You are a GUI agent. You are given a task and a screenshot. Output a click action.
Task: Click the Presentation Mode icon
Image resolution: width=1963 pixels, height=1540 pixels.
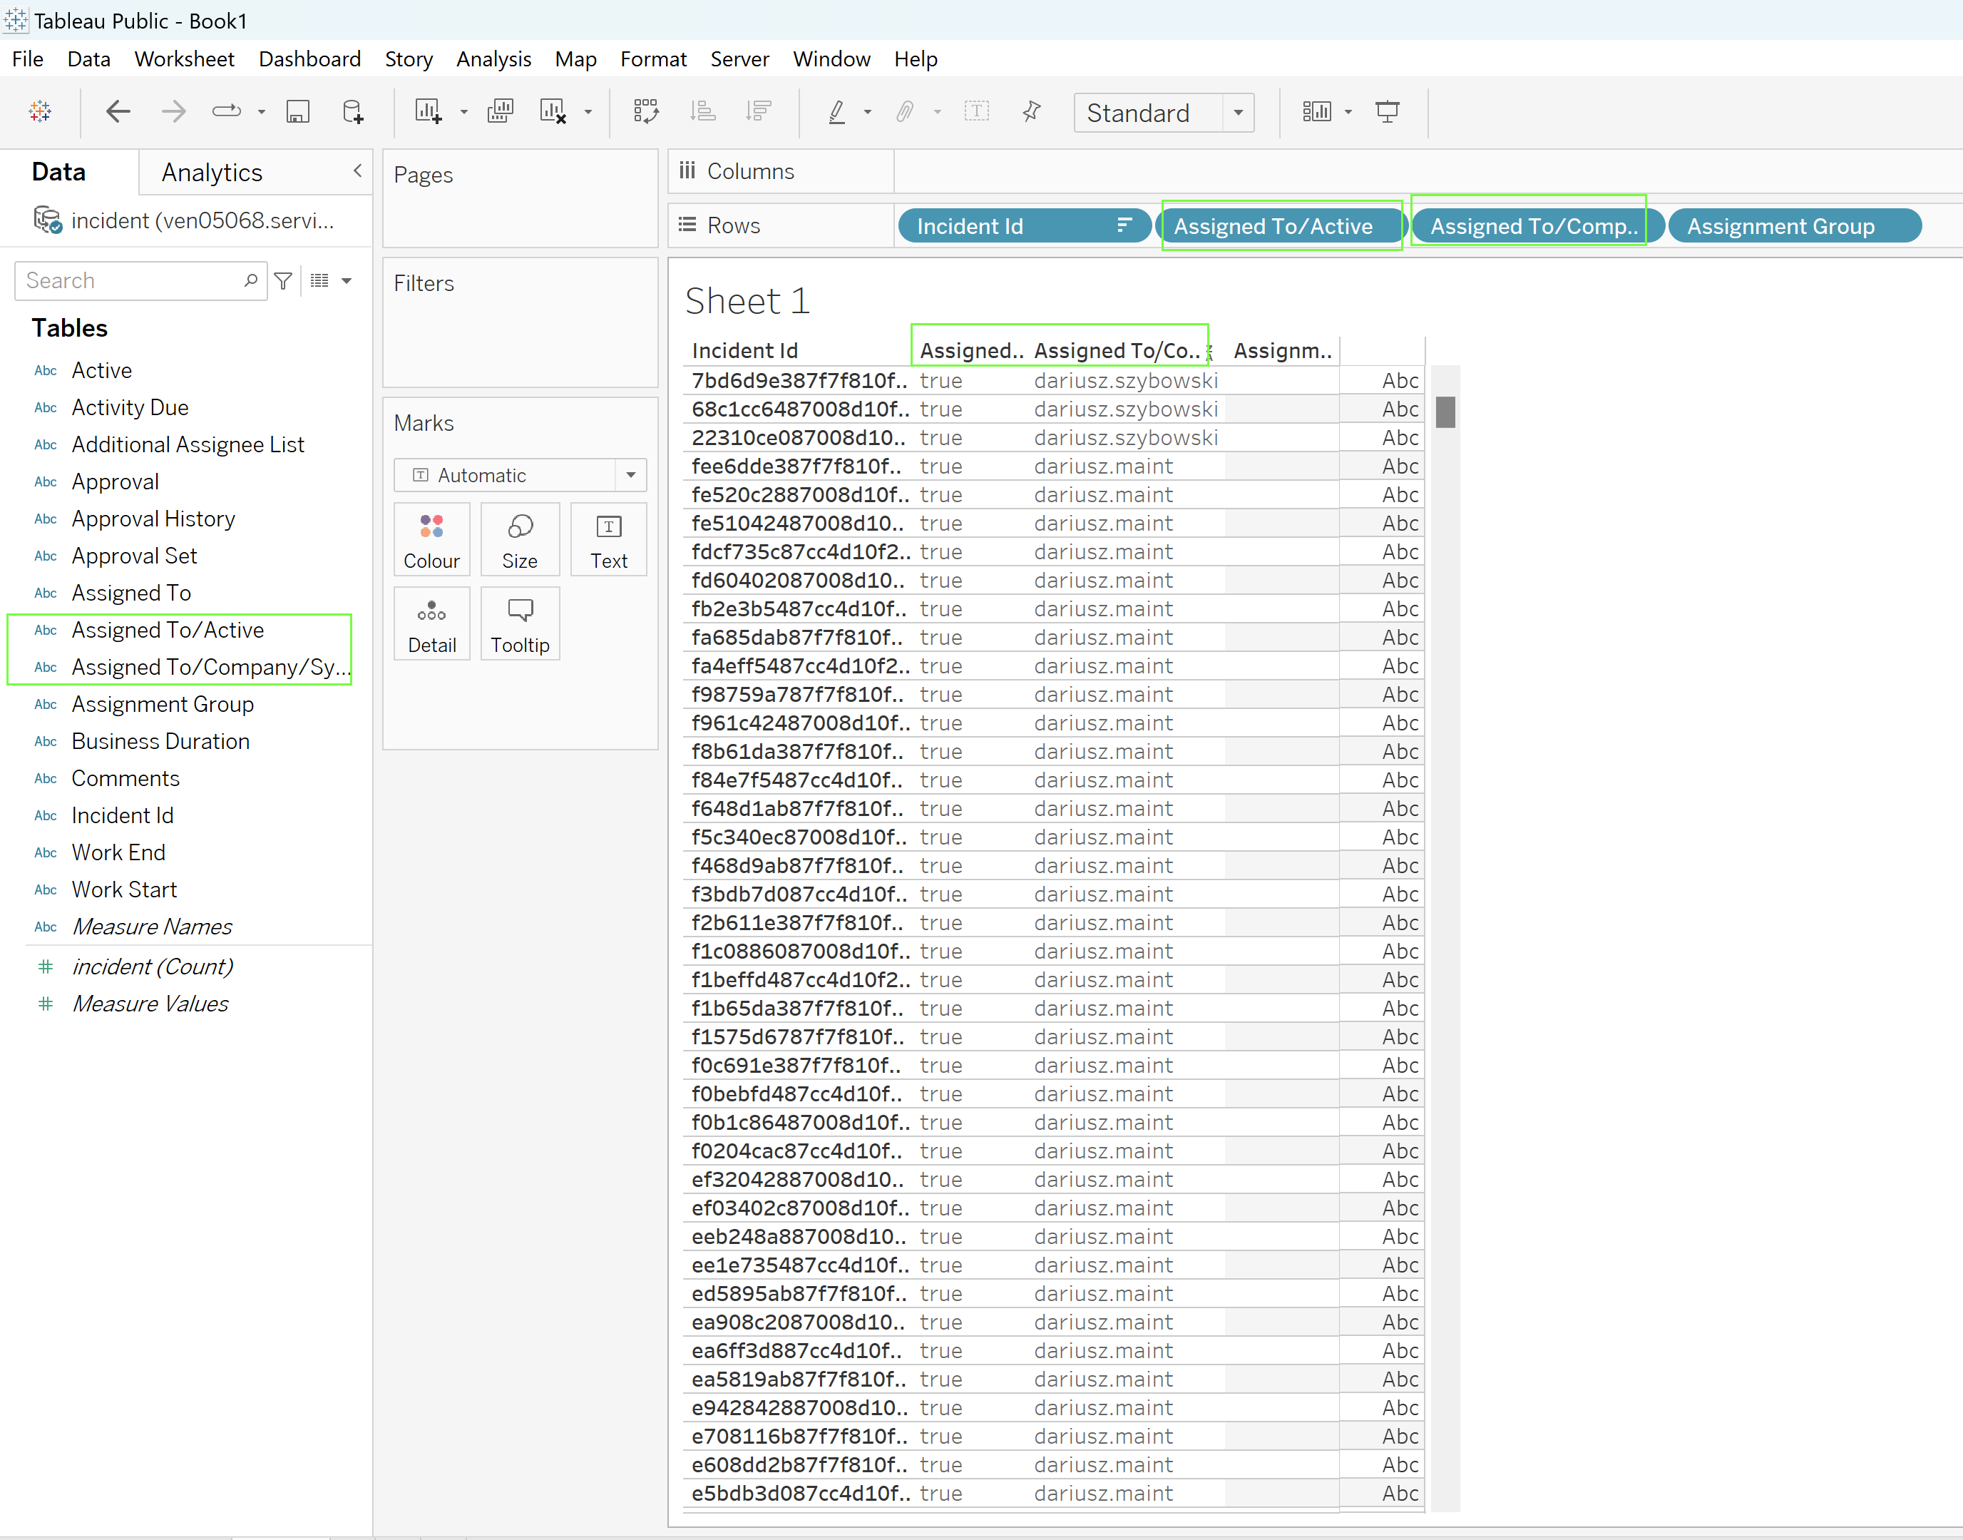coord(1387,112)
